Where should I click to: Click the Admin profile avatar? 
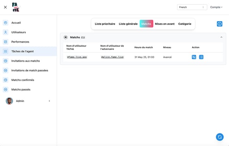(9, 101)
